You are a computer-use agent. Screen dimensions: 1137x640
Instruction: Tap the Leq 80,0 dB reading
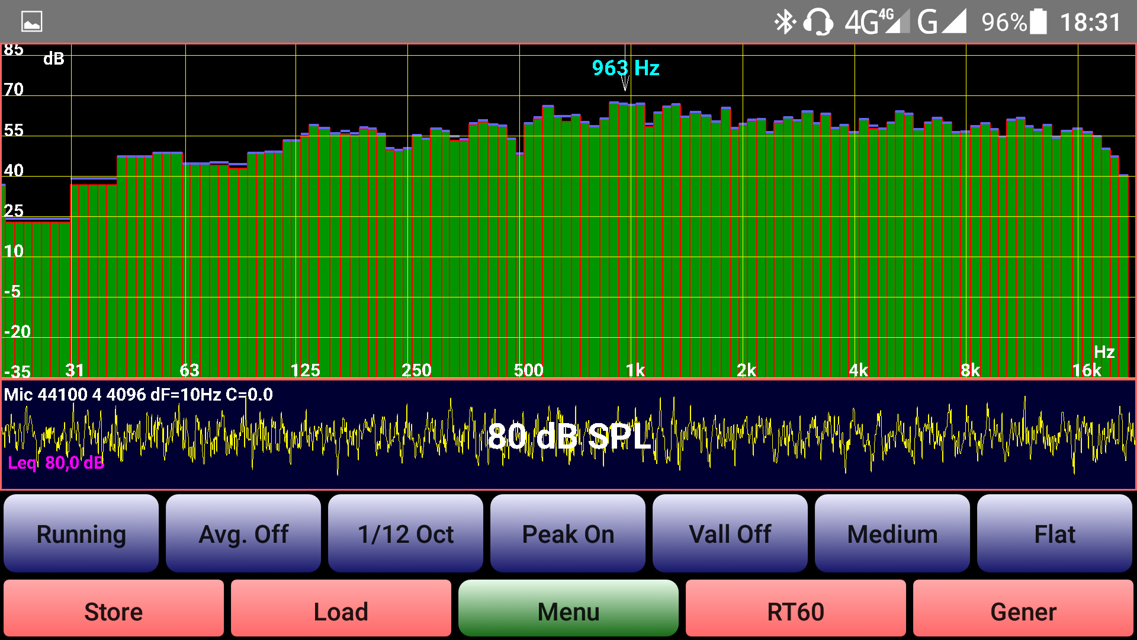[x=56, y=463]
